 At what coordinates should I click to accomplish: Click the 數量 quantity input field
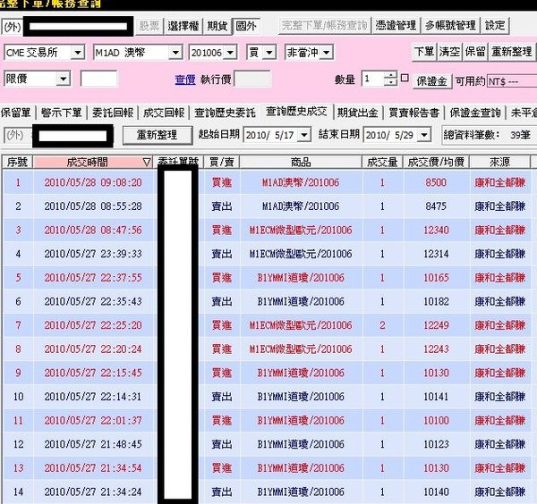(x=372, y=79)
